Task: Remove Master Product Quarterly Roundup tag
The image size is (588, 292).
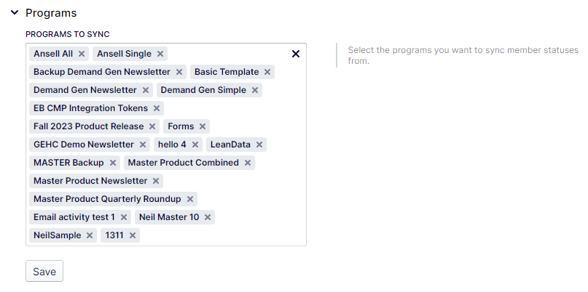Action: (x=190, y=199)
